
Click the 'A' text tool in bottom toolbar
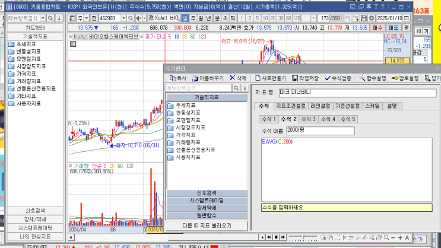coord(407,237)
